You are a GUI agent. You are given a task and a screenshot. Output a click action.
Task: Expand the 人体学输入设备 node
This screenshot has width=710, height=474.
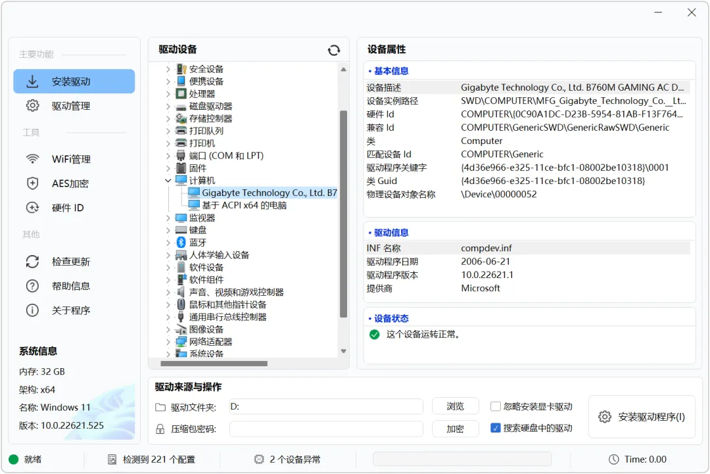click(x=168, y=255)
